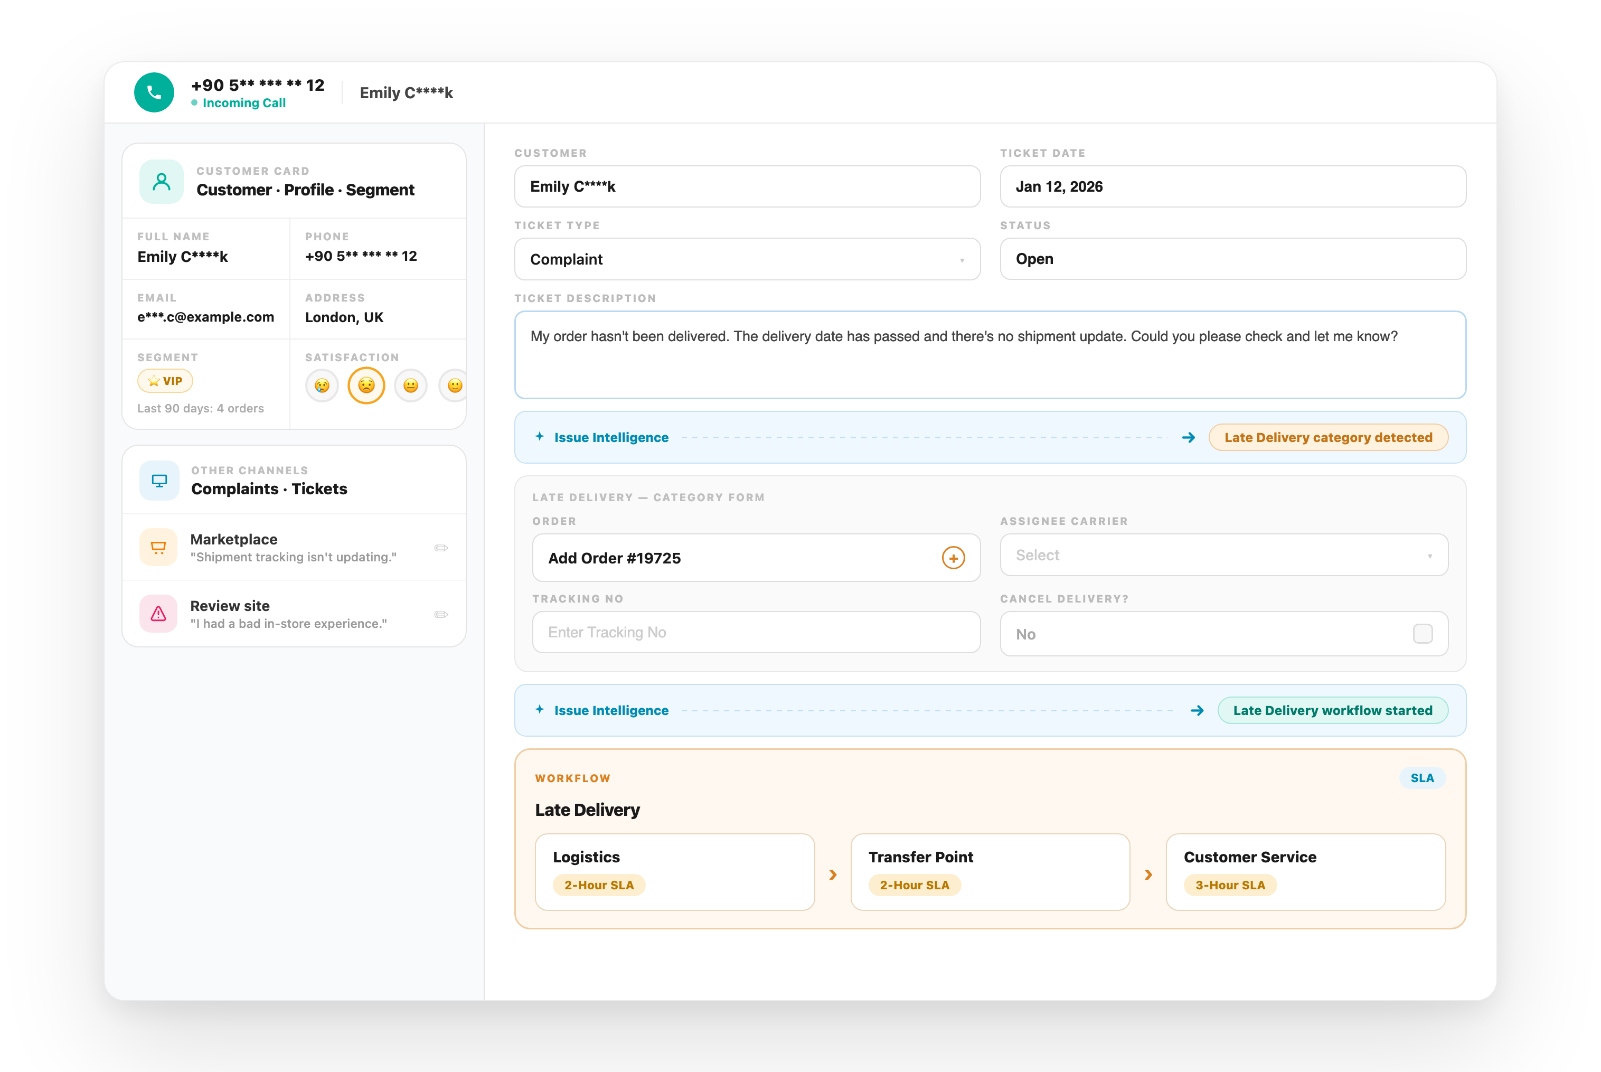
Task: Click the Customer Card profile icon
Action: coord(162,182)
